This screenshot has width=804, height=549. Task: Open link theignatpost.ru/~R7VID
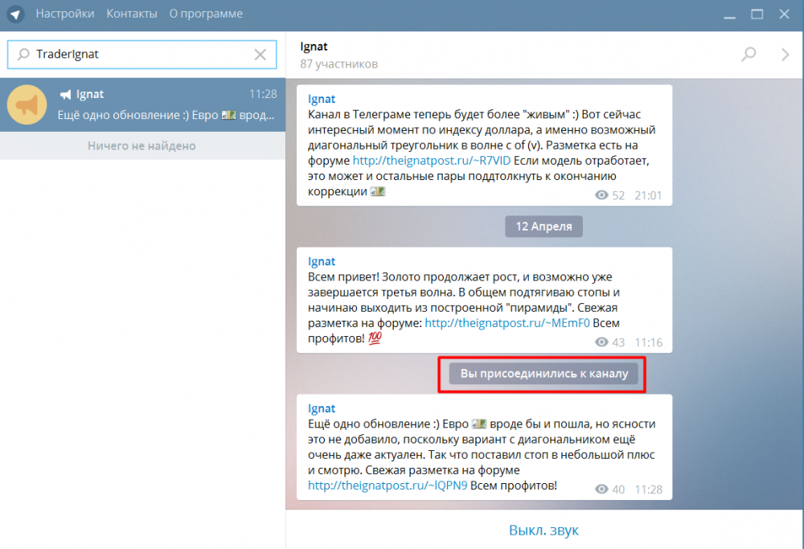point(431,161)
